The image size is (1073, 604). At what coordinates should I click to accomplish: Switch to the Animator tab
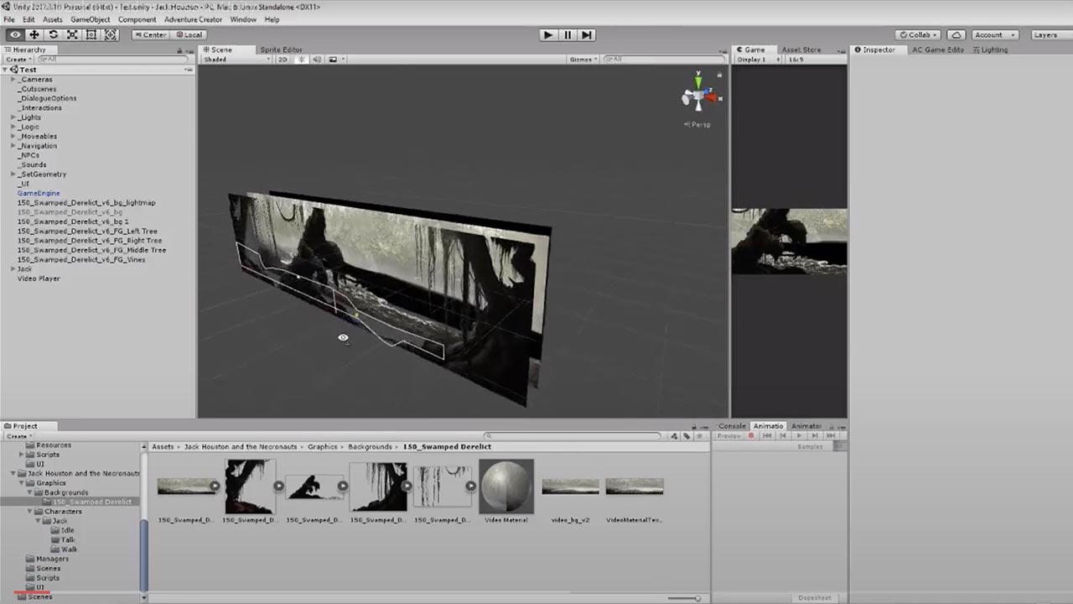(806, 426)
